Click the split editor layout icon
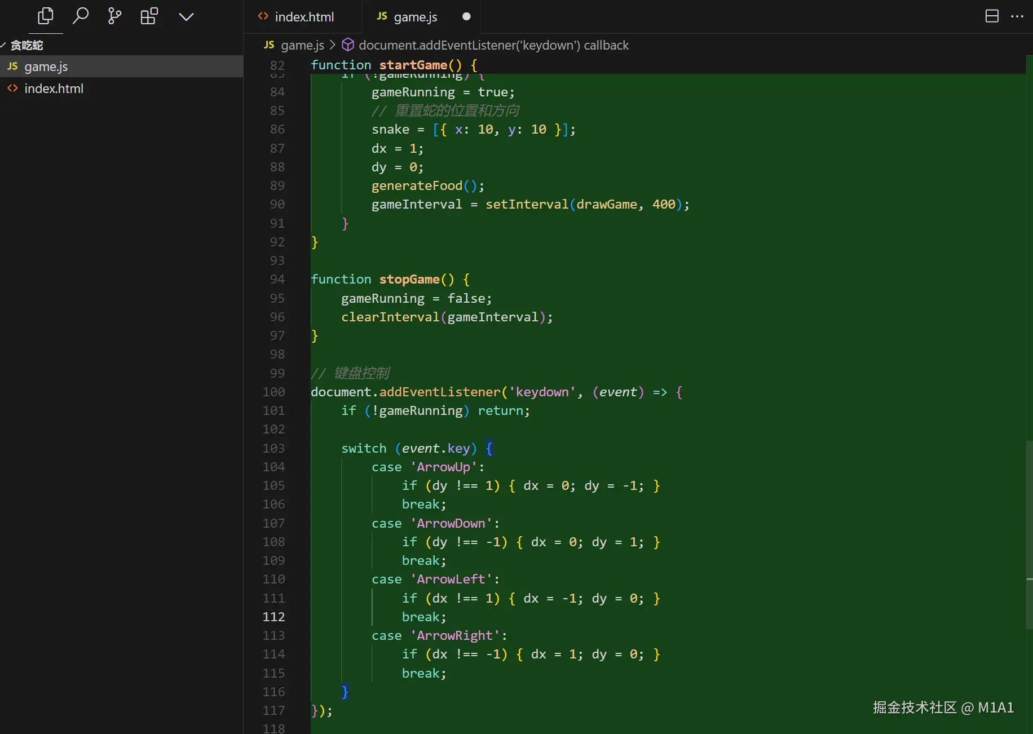 pos(991,16)
